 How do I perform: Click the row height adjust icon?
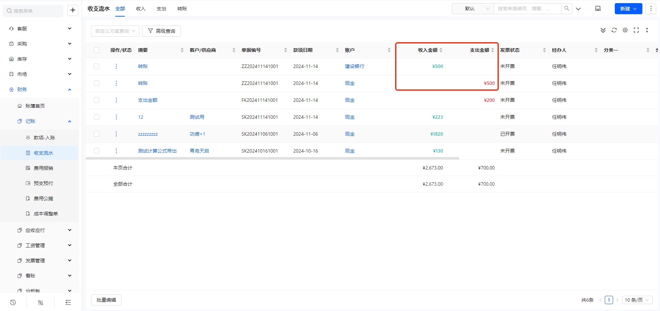point(647,30)
